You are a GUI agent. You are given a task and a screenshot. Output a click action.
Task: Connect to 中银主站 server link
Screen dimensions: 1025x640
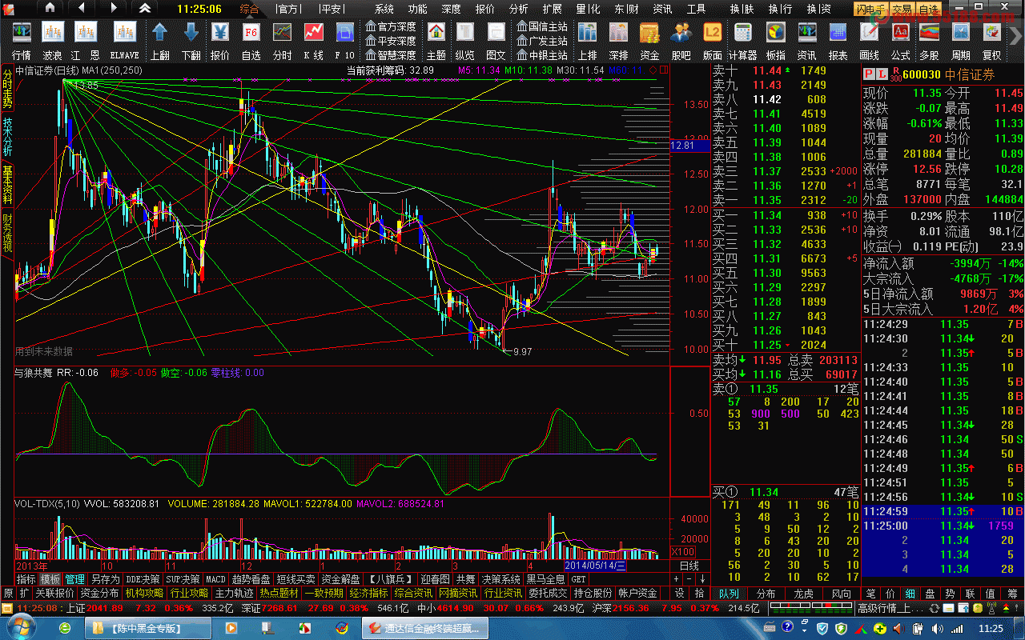(541, 55)
